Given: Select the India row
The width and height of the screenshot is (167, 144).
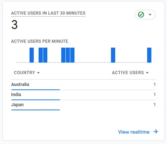Looking at the screenshot, I should [83, 95].
